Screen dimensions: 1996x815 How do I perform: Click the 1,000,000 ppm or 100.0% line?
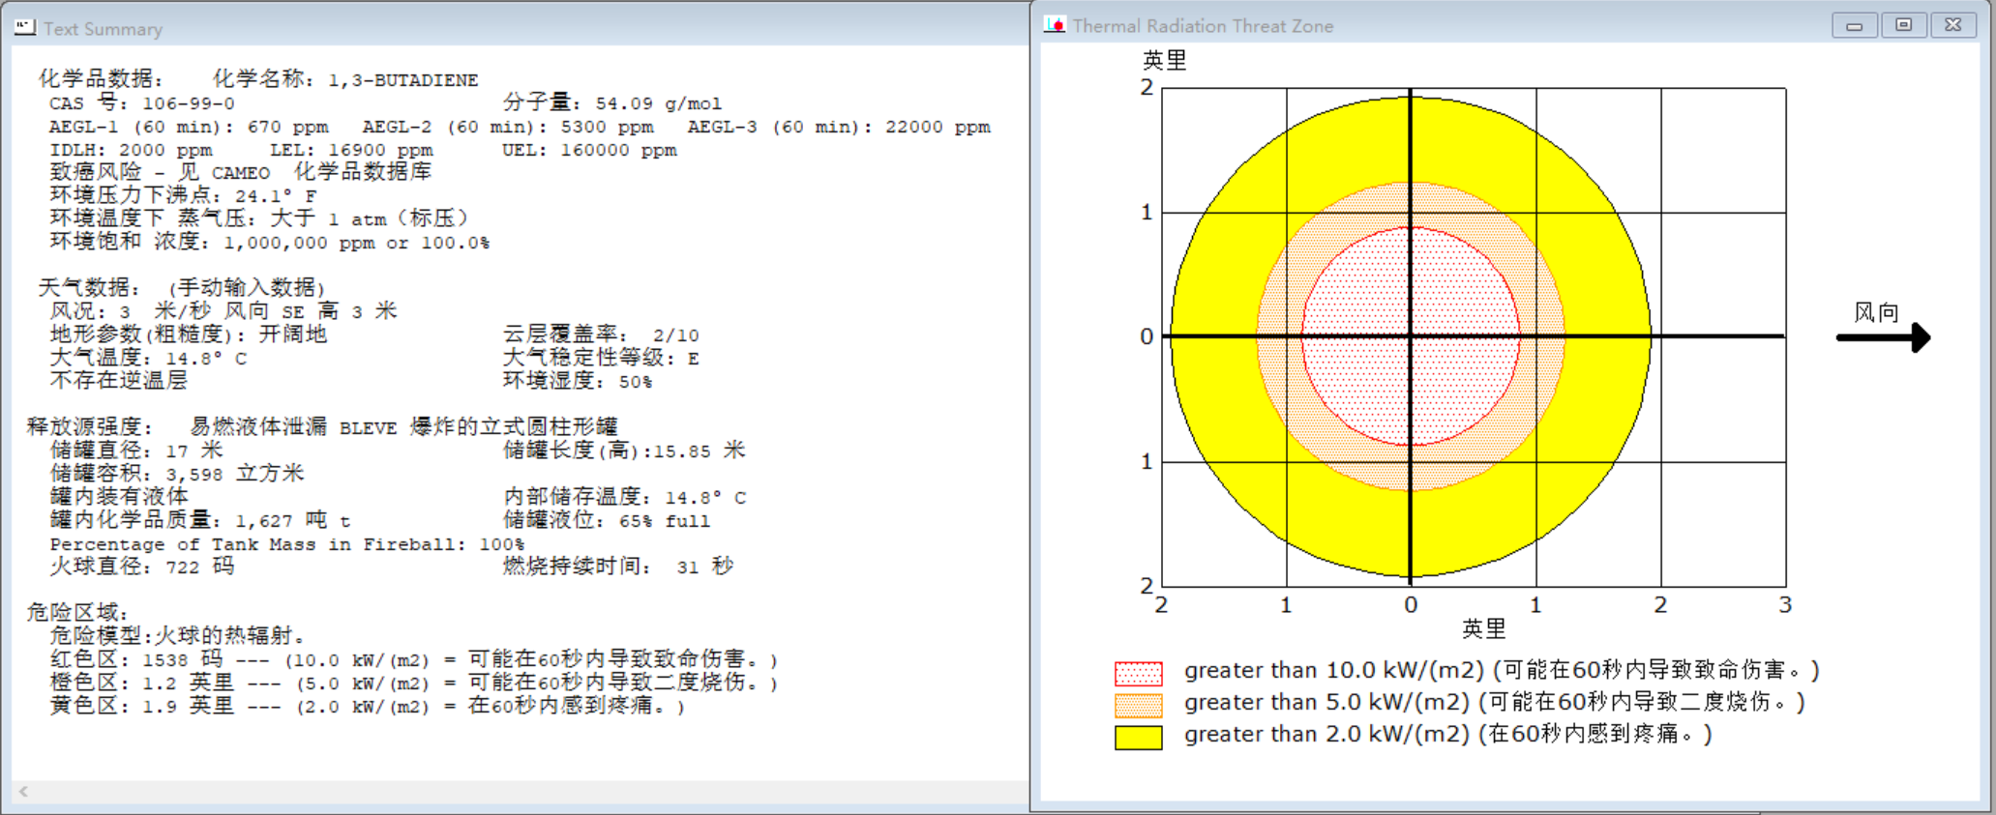click(270, 242)
